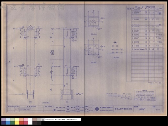Click the Kumagai Gumi circular company logo
Screen dimensions: 168x126
[97, 109]
